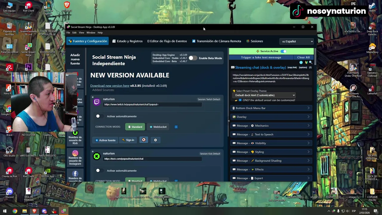Expand Message Export section
Screen dimensions: 382x215
point(271,178)
